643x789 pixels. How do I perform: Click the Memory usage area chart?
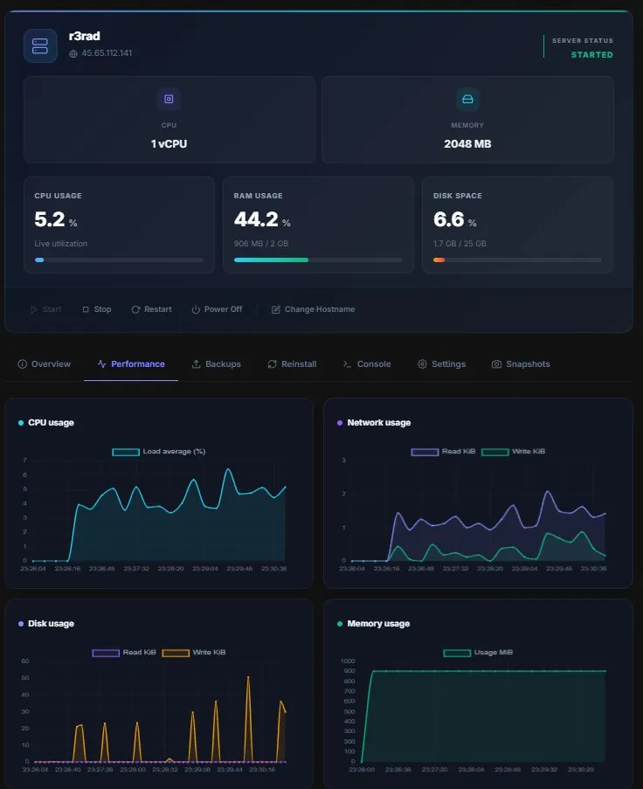[x=483, y=711]
